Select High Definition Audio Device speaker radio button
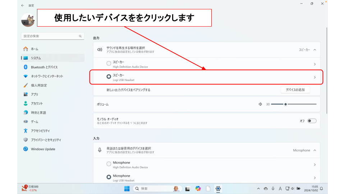 (x=109, y=64)
